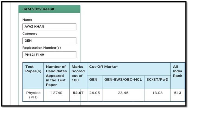The image size is (222, 125).
Task: Click the Number of Candidates Appeared header
Action: click(x=56, y=76)
